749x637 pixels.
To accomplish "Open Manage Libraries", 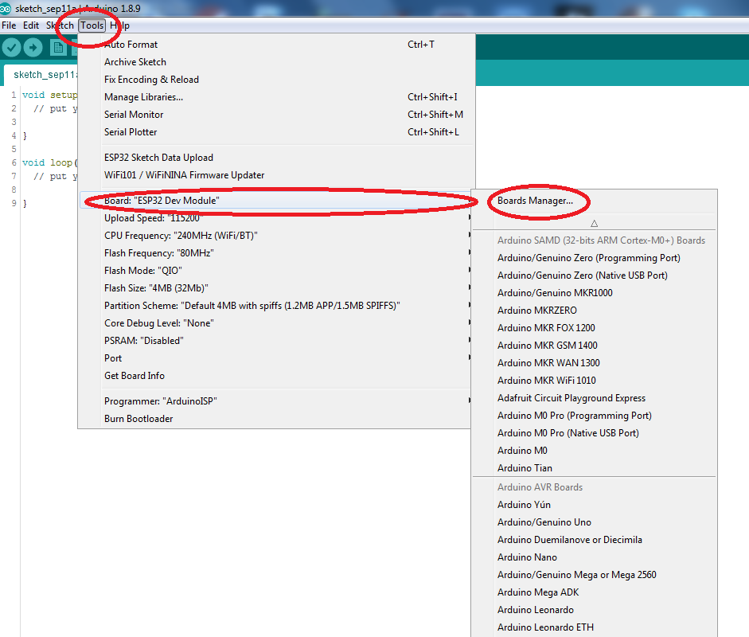I will click(x=143, y=96).
